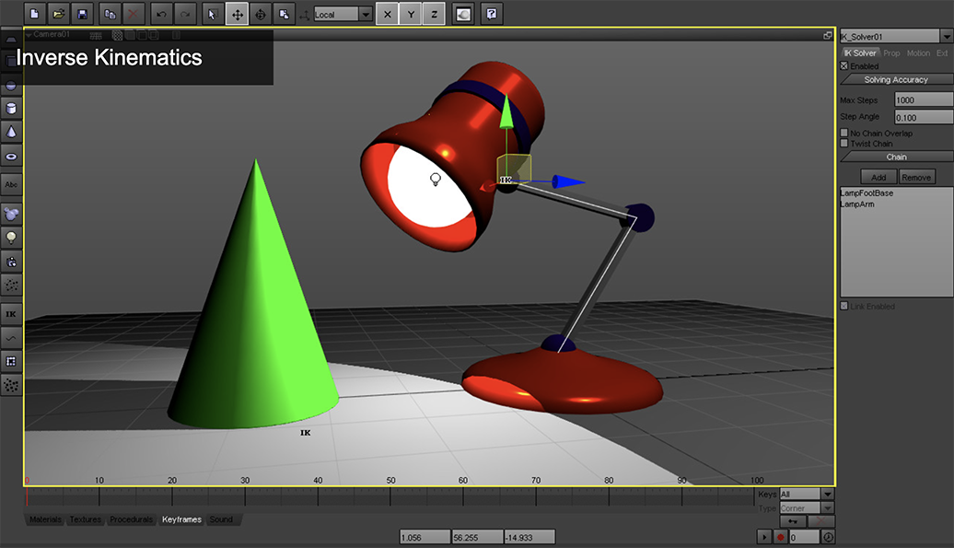Select LampArm in the chain list

click(x=857, y=204)
